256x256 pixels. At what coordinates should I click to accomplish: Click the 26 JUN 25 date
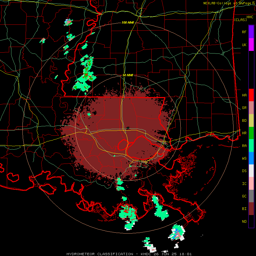pyautogui.click(x=166, y=254)
